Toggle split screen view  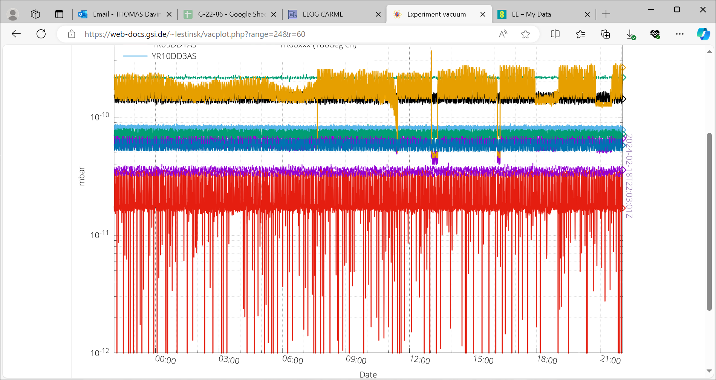click(555, 34)
